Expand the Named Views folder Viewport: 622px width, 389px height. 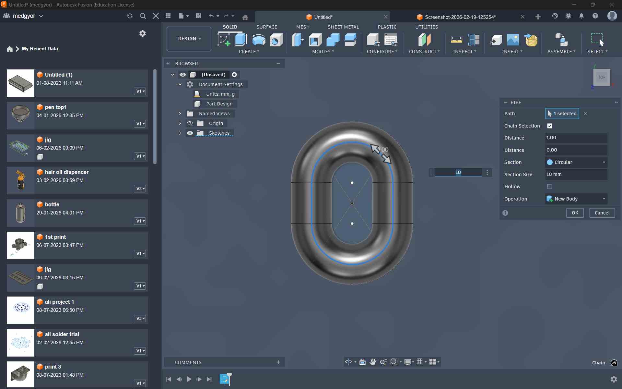180,114
